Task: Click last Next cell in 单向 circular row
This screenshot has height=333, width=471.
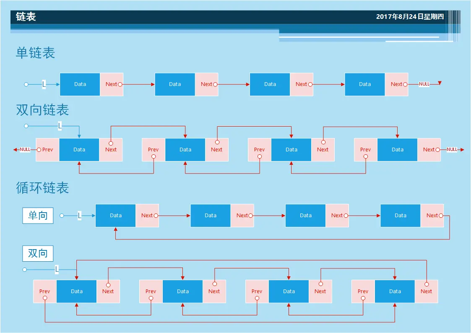Action: coord(432,216)
